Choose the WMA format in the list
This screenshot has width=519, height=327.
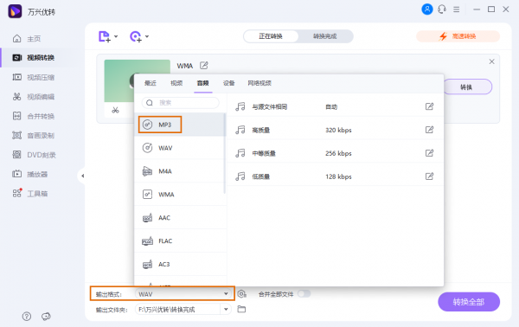[180, 195]
